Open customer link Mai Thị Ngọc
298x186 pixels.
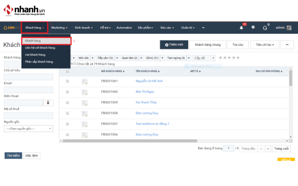click(145, 92)
